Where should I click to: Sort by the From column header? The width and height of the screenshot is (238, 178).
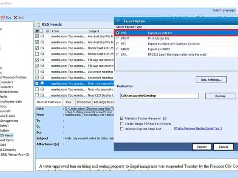[68, 31]
